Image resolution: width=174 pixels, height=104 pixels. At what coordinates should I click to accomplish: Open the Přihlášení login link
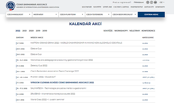point(139,2)
